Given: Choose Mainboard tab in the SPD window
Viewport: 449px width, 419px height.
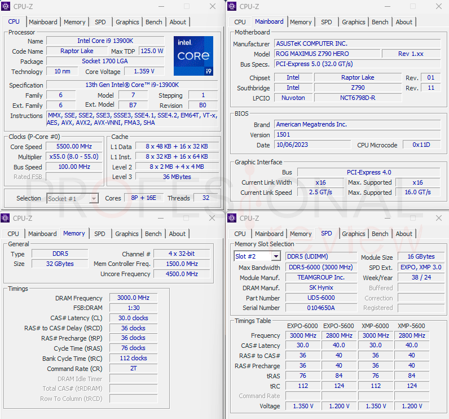Looking at the screenshot, I should point(269,234).
